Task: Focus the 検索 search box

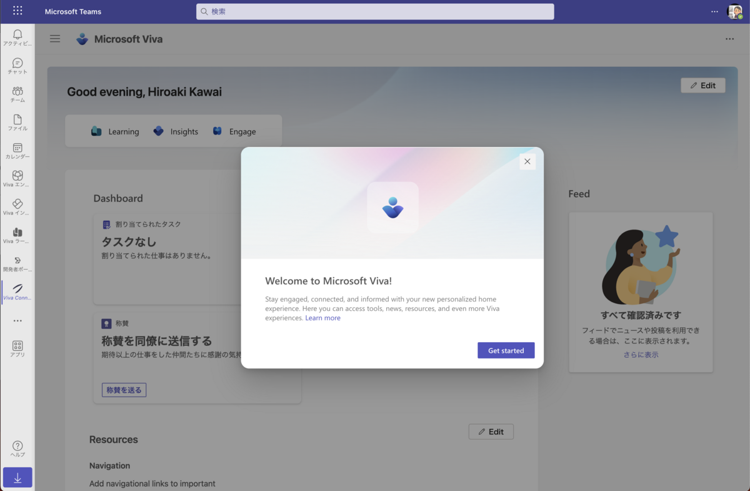Action: pos(375,11)
